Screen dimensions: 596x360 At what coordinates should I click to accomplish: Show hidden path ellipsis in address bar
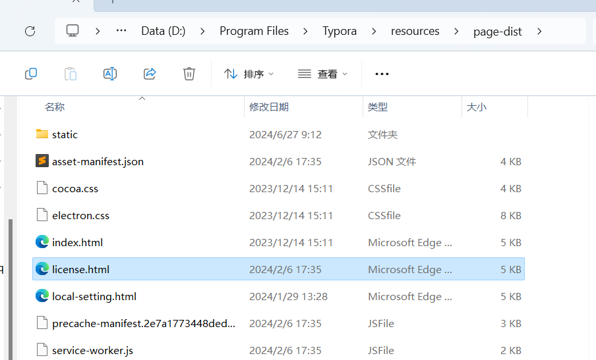click(x=121, y=31)
